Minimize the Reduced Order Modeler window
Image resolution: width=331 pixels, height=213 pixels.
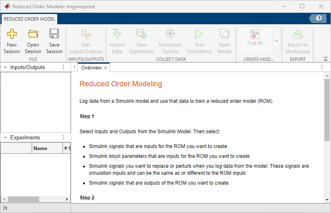284,6
